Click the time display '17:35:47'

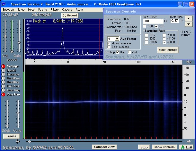pyautogui.click(x=10, y=15)
